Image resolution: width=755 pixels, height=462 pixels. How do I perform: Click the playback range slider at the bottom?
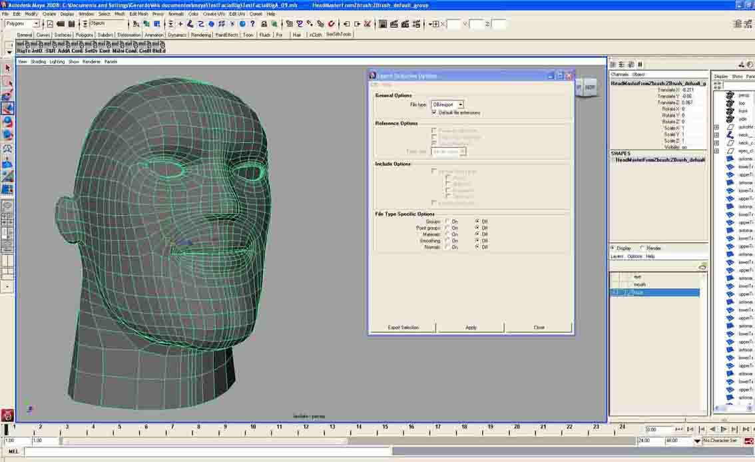(x=333, y=440)
